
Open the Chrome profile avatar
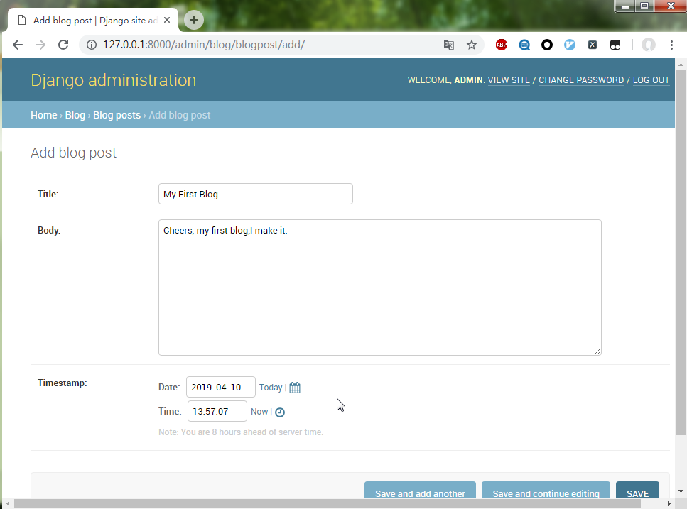pyautogui.click(x=649, y=45)
